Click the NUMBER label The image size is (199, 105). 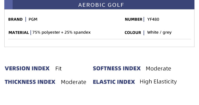(134, 19)
